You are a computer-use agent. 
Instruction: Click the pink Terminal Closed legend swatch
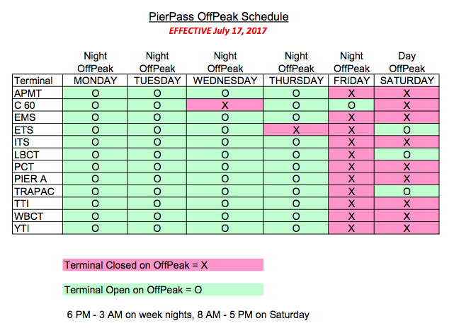click(163, 264)
